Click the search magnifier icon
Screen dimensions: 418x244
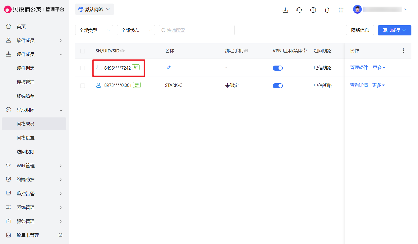164,30
